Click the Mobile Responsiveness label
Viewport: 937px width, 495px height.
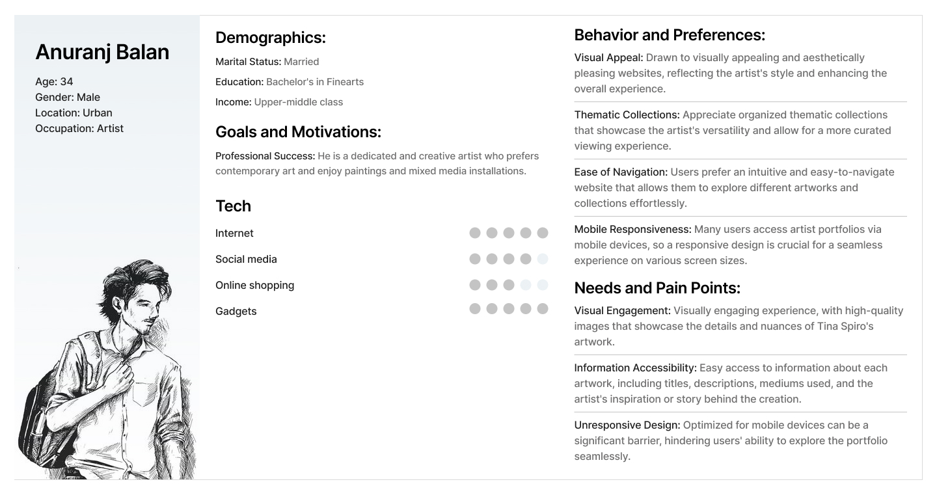(x=632, y=230)
